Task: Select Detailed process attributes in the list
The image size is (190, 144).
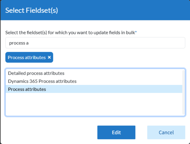Action: (x=36, y=73)
